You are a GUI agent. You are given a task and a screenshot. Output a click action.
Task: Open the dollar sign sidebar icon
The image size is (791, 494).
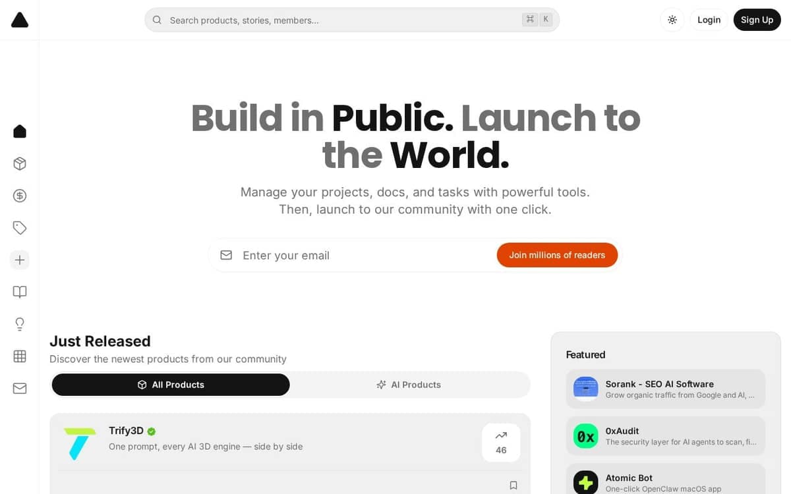(x=20, y=196)
